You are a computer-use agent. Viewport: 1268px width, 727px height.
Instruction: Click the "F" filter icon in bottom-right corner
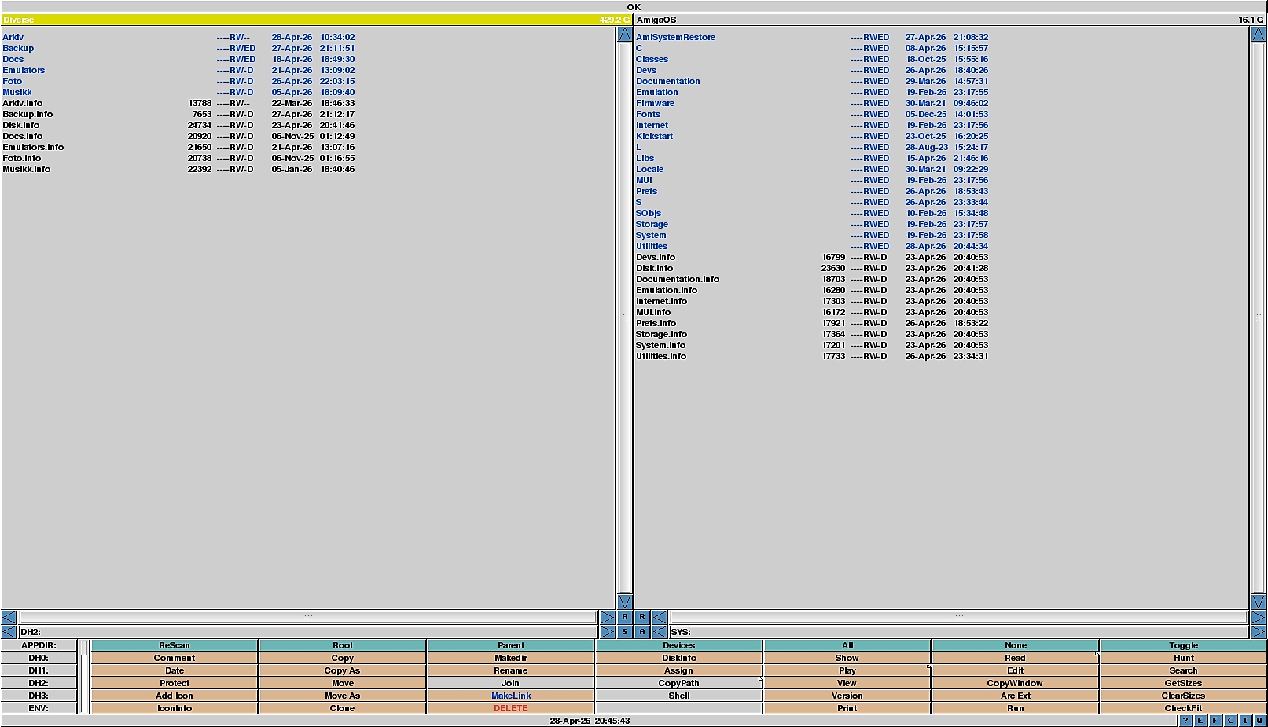[x=1215, y=721]
